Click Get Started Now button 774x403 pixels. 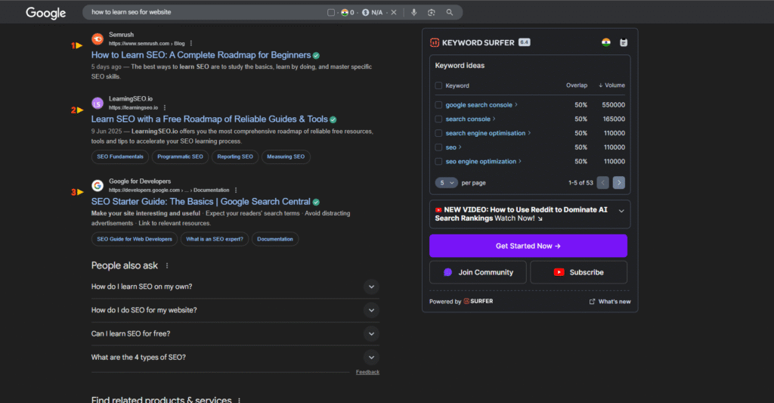[x=528, y=246]
